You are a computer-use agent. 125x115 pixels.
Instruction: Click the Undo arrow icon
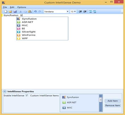(35, 12)
